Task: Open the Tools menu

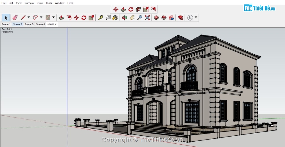Action: pos(49,3)
